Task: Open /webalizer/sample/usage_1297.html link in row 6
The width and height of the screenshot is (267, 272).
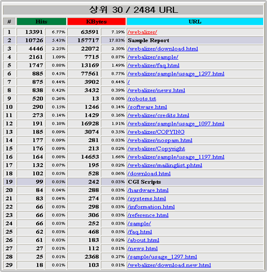Action: [x=176, y=74]
